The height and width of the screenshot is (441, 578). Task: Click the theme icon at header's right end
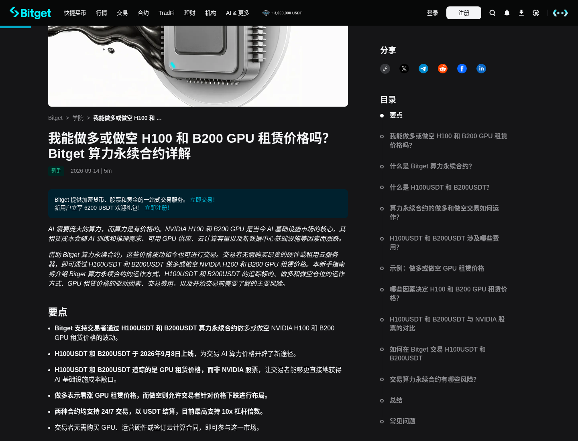[x=560, y=13]
